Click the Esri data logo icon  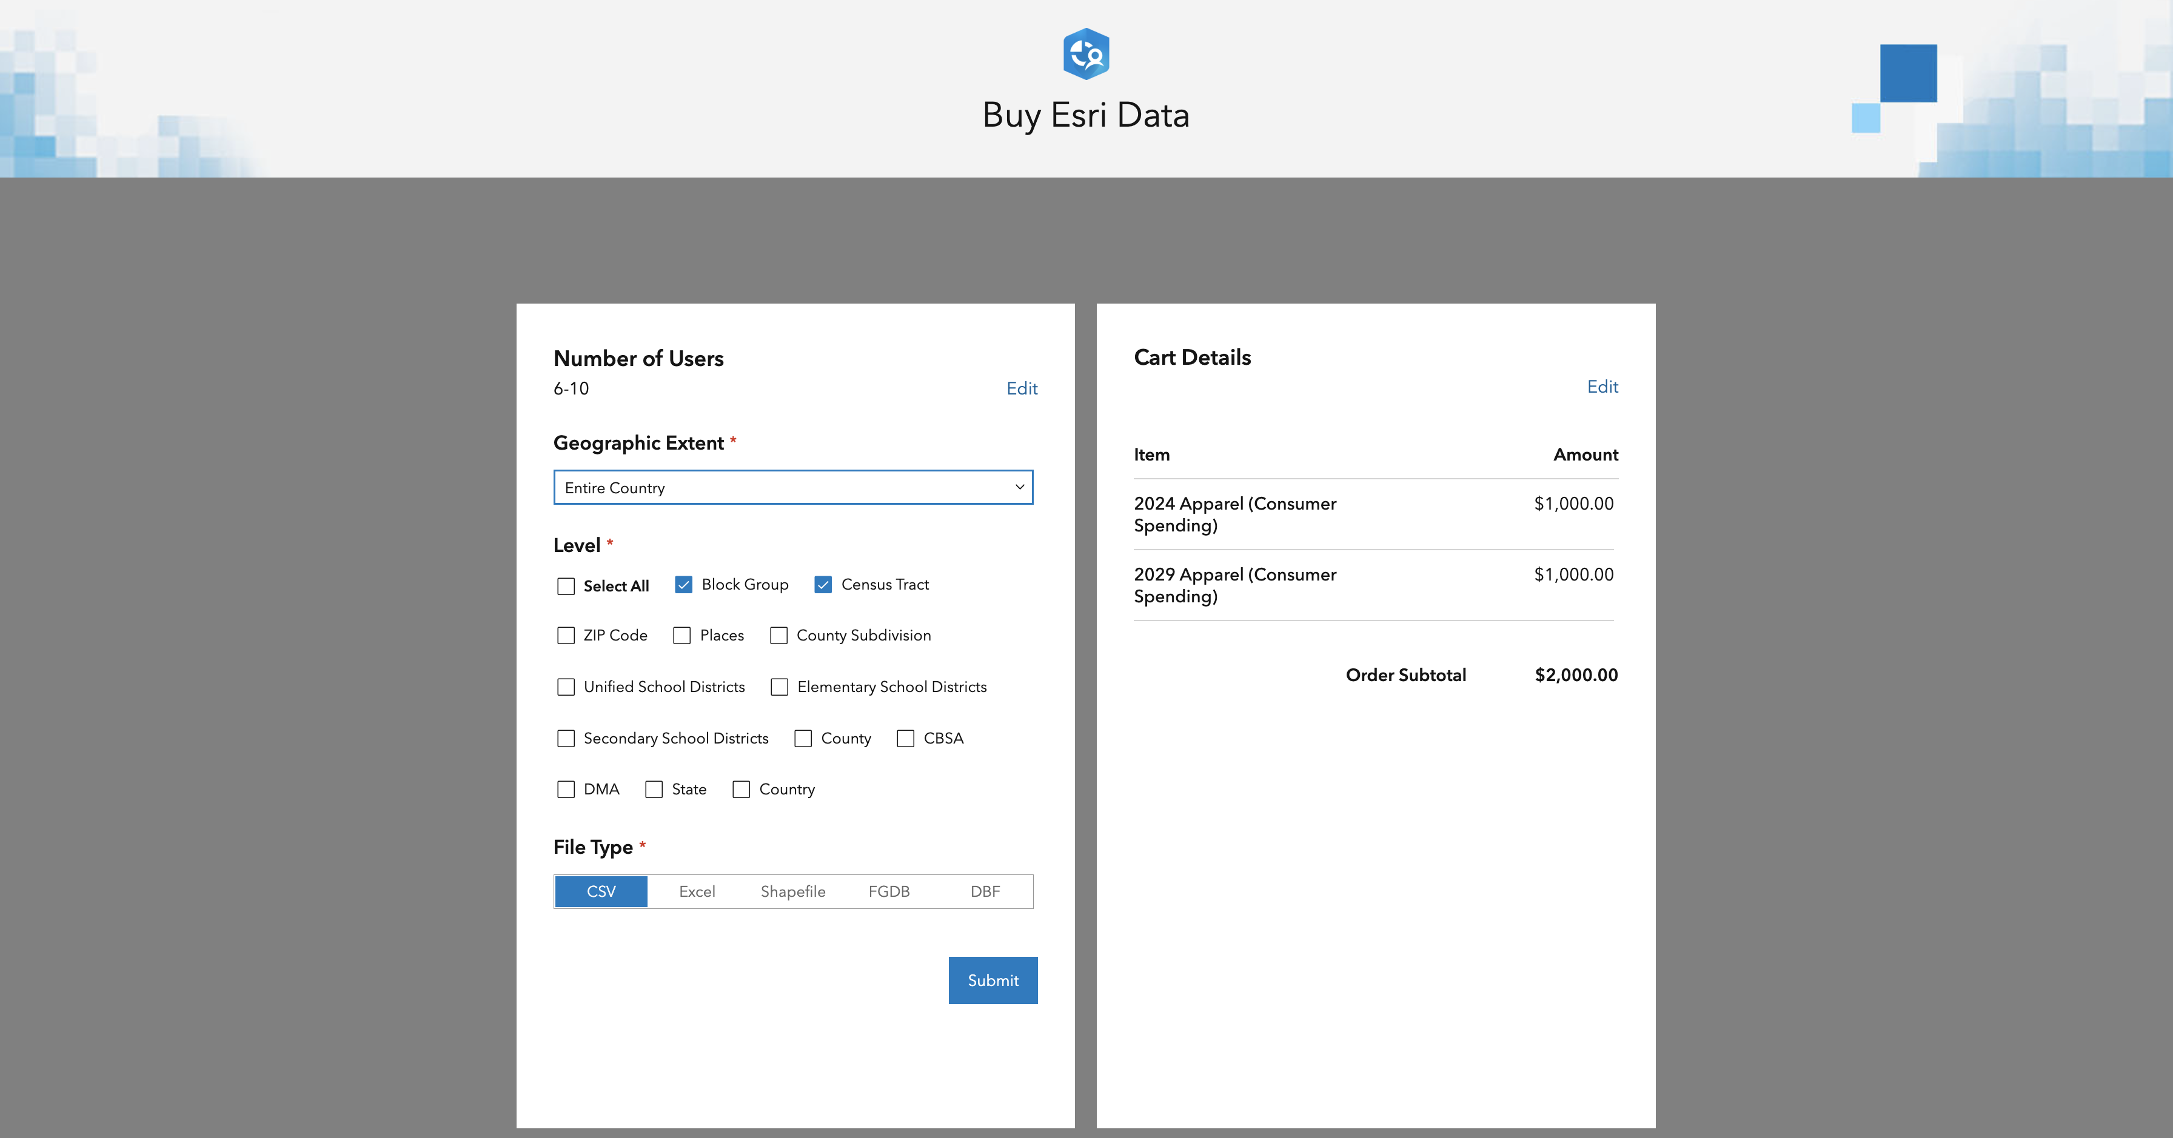coord(1086,54)
